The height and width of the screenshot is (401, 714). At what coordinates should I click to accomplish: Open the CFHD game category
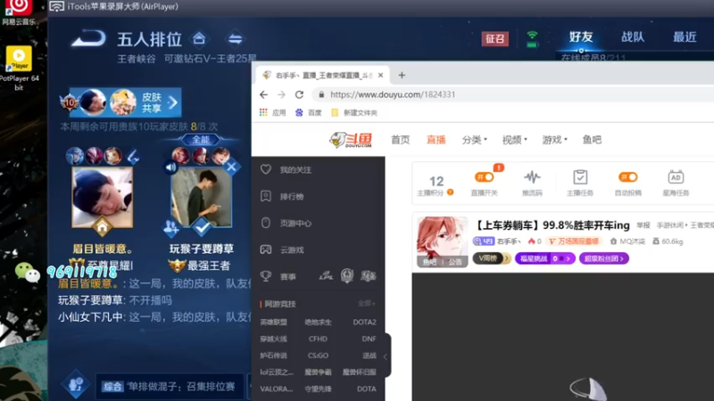[318, 339]
